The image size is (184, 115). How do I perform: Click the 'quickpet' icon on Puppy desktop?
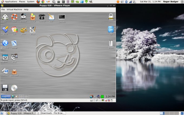pyautogui.click(x=14, y=72)
